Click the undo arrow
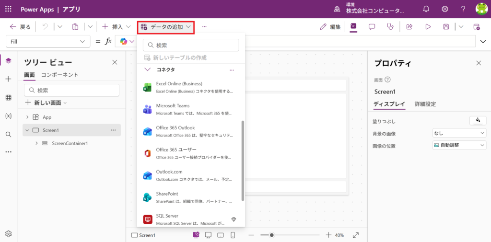The image size is (491, 242). tap(45, 27)
